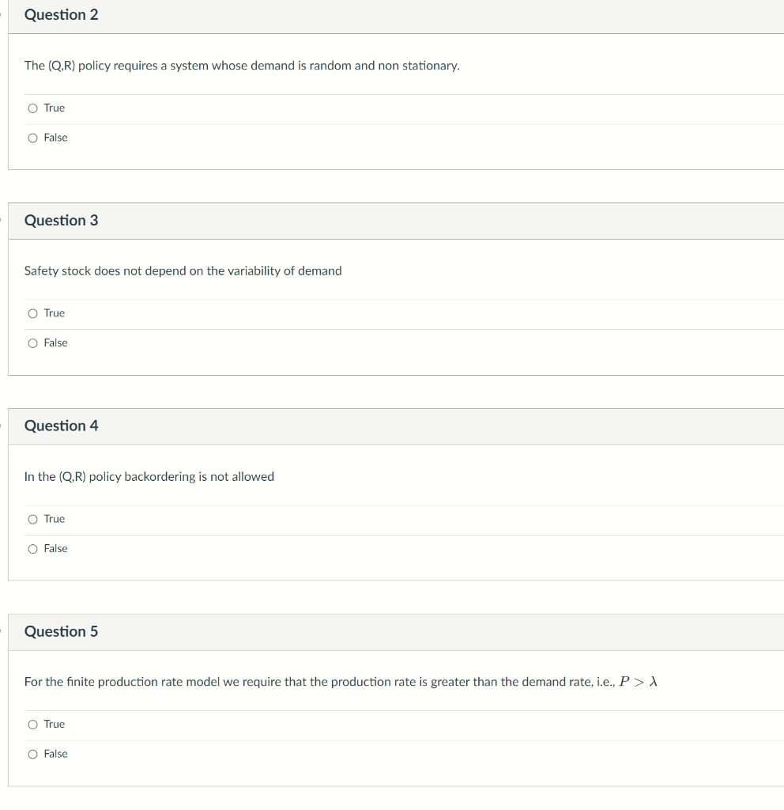Mark Question 3 as False
Viewport: 784px width, 810px height.
[x=32, y=343]
